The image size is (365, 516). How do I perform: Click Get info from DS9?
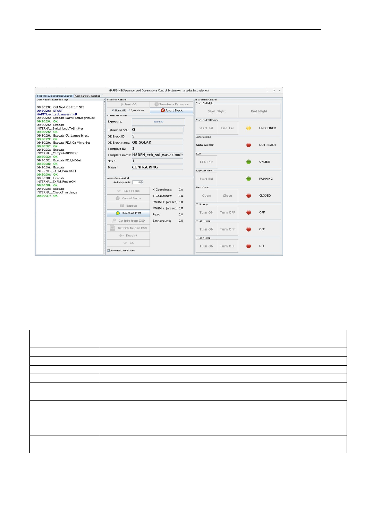coord(128,221)
